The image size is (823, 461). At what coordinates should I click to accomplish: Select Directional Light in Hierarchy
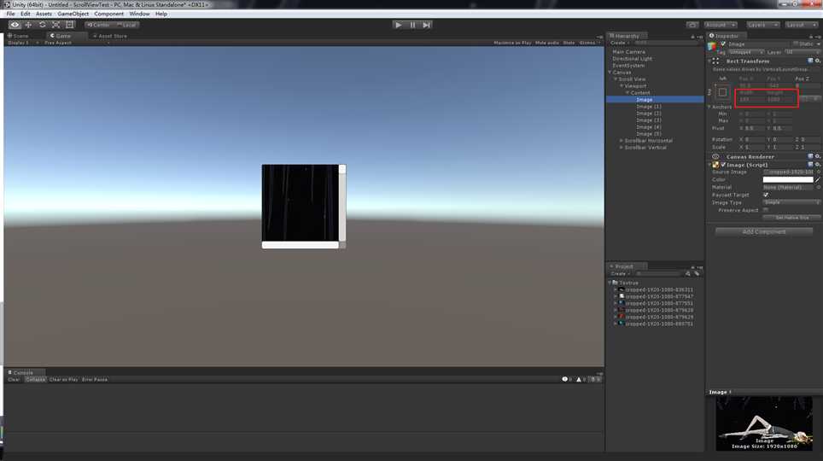(x=632, y=59)
